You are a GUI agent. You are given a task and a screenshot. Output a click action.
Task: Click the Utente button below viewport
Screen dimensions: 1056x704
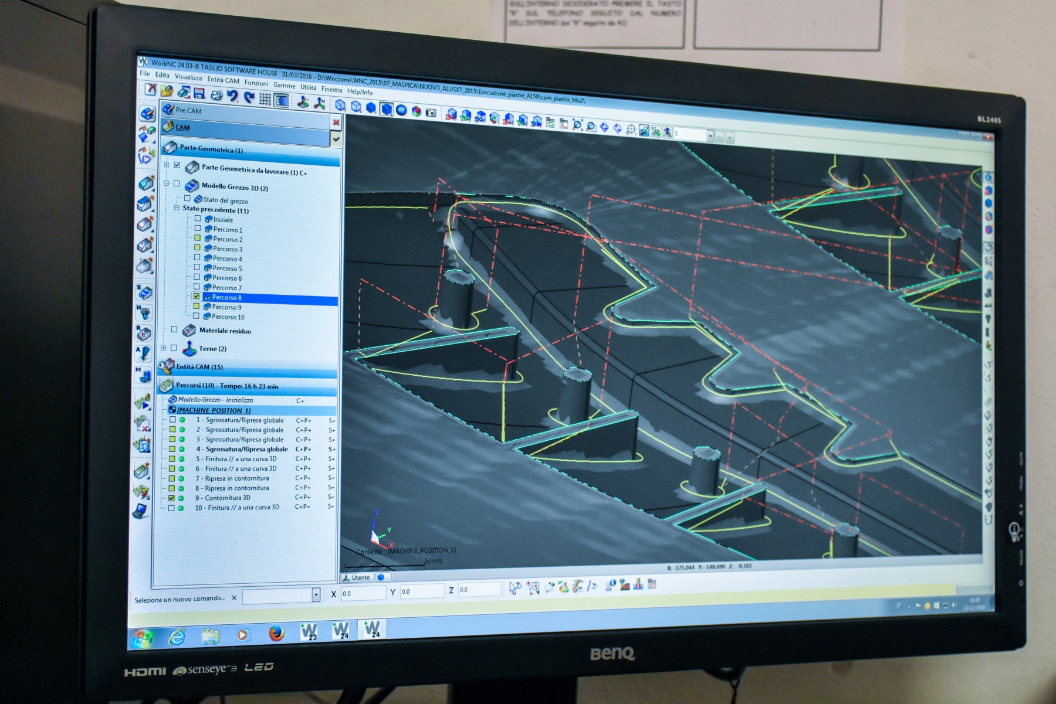pyautogui.click(x=357, y=577)
